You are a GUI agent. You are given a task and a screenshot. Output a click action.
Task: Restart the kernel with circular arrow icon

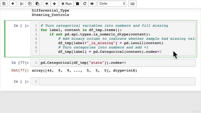85,3
